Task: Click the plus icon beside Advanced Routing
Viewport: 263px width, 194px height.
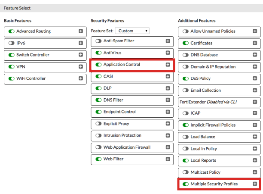Action: pos(80,31)
